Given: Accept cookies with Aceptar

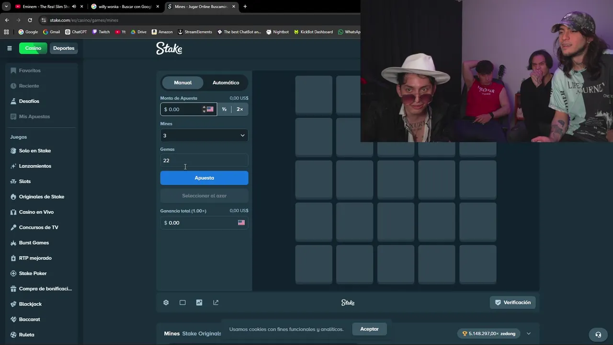Looking at the screenshot, I should (369, 329).
